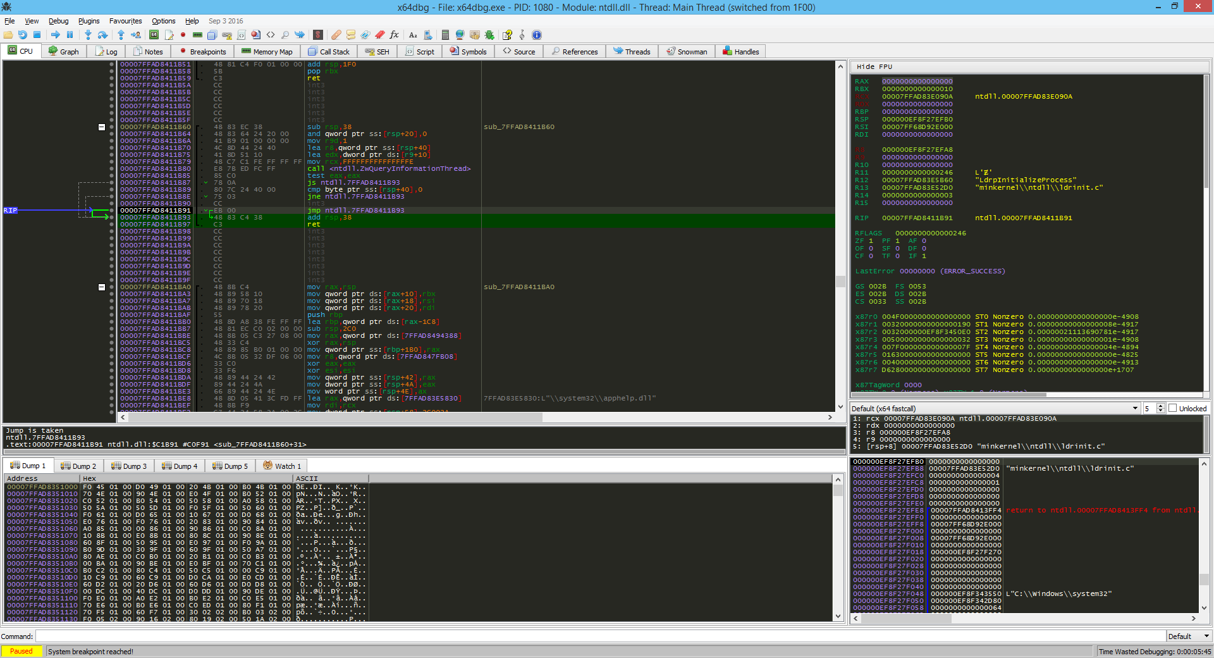Open the File menu
This screenshot has width=1214, height=658.
9,21
